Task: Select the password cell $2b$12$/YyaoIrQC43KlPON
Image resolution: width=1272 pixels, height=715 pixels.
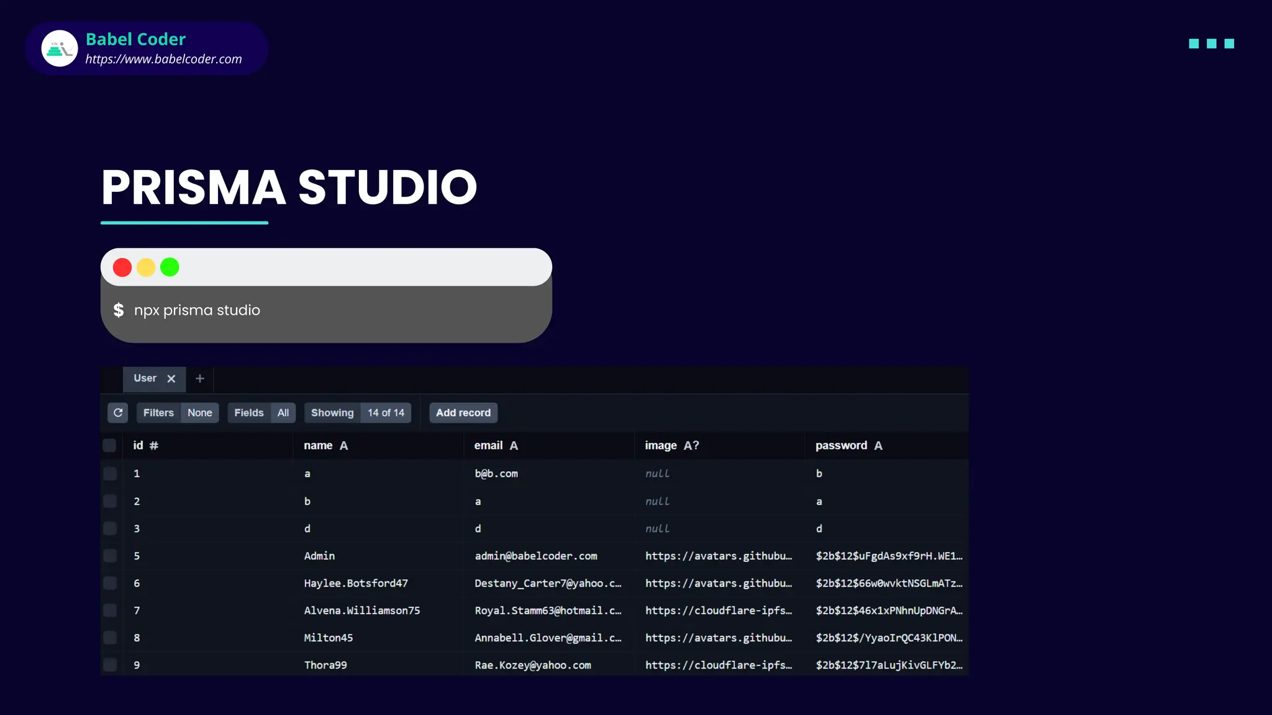Action: click(x=887, y=637)
